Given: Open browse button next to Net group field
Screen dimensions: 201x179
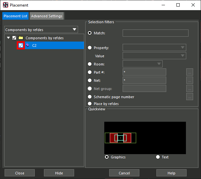Looking at the screenshot, I should coord(190,88).
